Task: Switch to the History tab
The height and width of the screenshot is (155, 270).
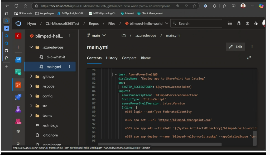Action: [112, 58]
